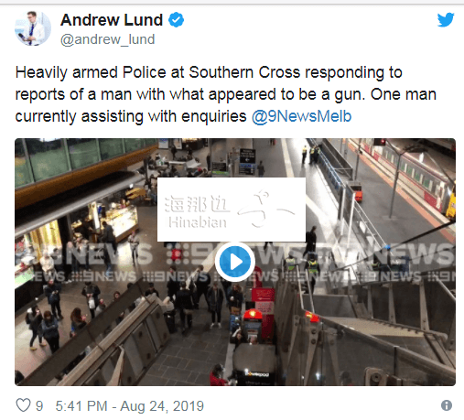Viewport: 464px width, 420px height.
Task: Open the 5:41 PM - Aug 24, 2019 timestamp
Action: (x=130, y=406)
